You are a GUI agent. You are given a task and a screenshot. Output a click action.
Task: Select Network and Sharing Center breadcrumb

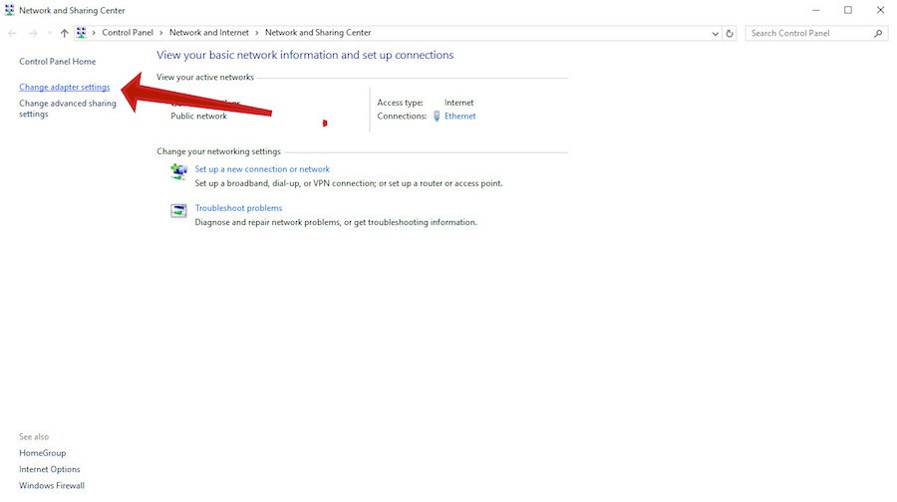tap(318, 33)
